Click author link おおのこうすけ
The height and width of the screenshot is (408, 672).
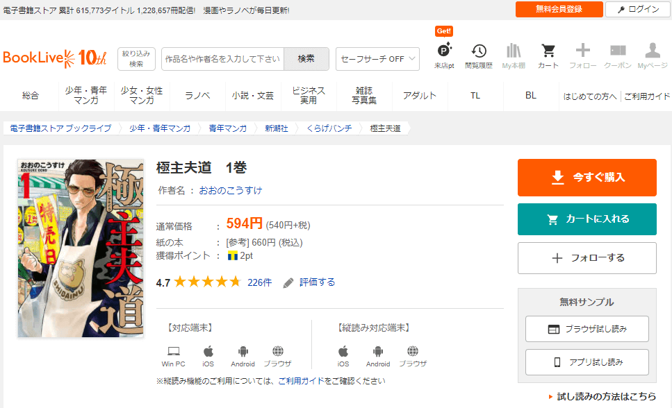pyautogui.click(x=231, y=190)
